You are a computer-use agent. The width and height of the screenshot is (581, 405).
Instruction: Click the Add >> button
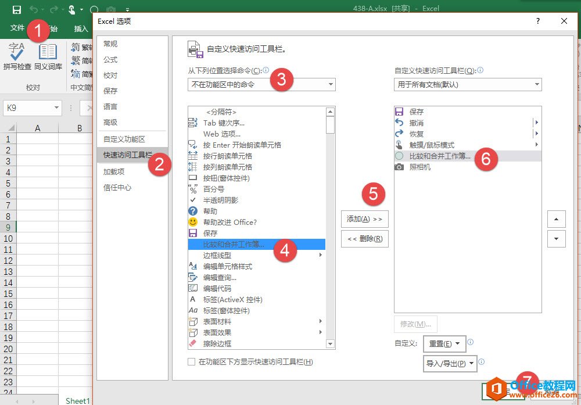coord(365,219)
